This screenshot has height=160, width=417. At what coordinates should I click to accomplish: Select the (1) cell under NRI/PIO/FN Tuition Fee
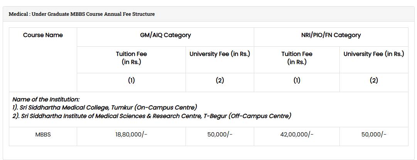point(297,81)
